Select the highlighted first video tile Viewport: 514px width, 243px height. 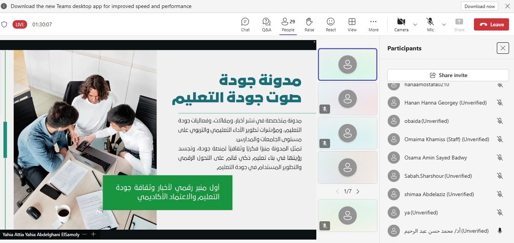pyautogui.click(x=347, y=64)
